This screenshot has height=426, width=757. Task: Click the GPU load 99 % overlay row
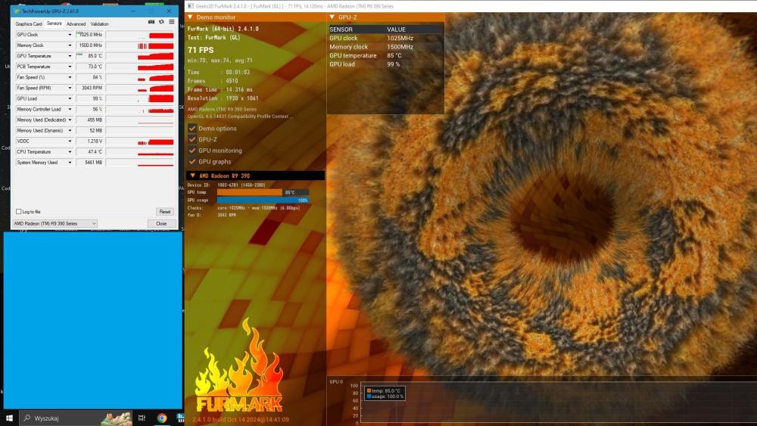click(x=385, y=64)
